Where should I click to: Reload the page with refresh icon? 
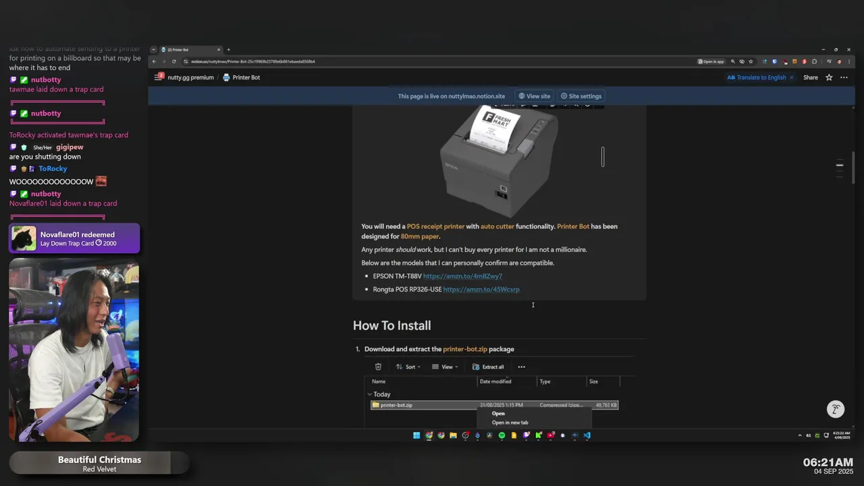173,61
